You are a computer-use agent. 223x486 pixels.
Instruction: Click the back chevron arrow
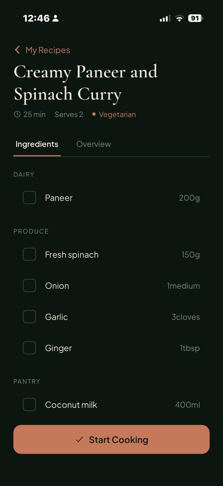(17, 50)
